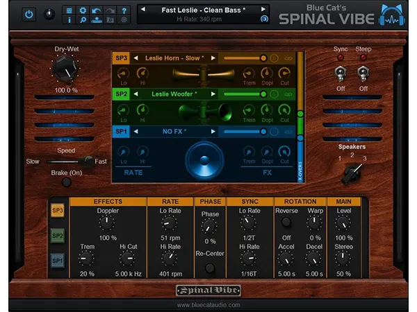Screen dimensions: 417x312
Task: Click SP3 Dopl mini knob icon
Action: 267,73
